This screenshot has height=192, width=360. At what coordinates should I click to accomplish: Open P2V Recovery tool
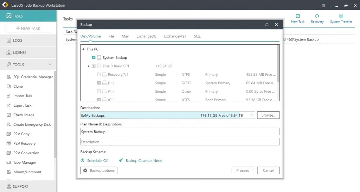point(21,143)
